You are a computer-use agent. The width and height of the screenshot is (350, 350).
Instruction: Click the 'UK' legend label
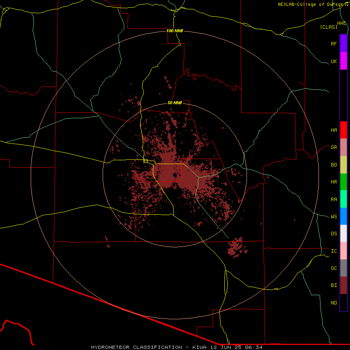click(334, 61)
